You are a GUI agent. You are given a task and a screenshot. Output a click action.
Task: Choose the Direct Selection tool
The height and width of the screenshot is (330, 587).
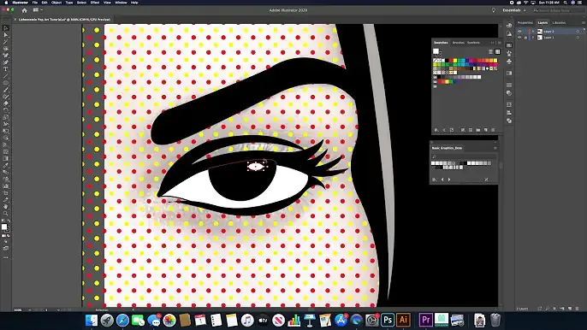click(6, 35)
